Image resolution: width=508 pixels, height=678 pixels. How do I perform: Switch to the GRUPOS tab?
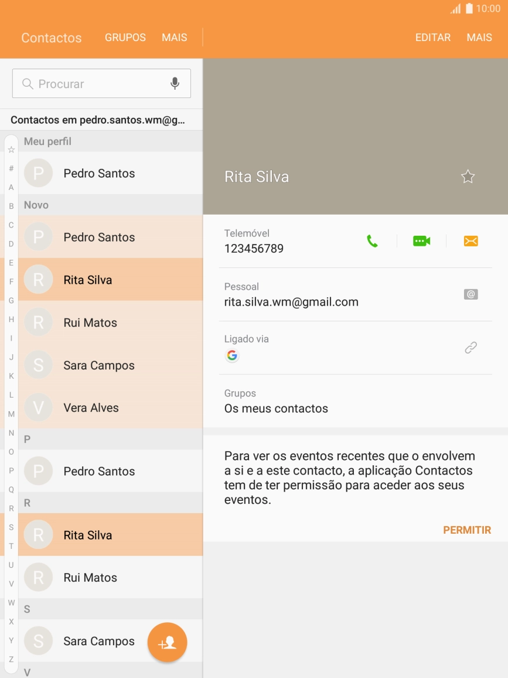pyautogui.click(x=125, y=38)
